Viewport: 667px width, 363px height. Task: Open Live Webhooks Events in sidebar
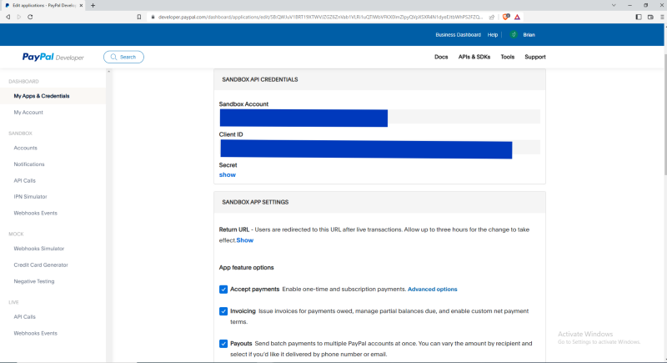pos(35,333)
